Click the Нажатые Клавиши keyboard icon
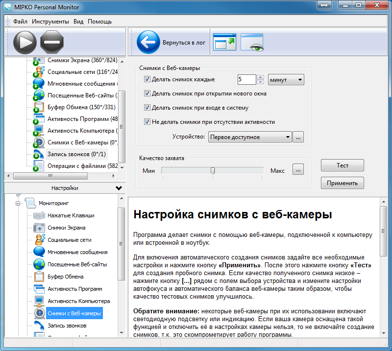The width and height of the screenshot is (392, 351). (x=39, y=215)
